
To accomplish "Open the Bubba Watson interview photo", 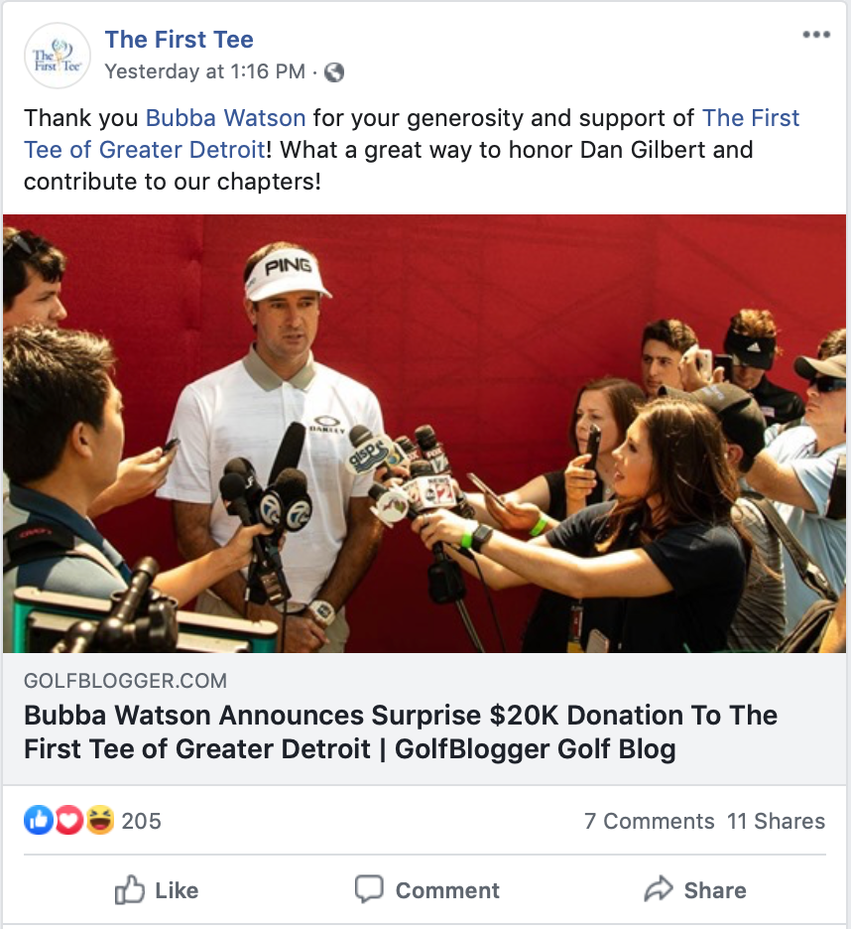I will (x=425, y=434).
